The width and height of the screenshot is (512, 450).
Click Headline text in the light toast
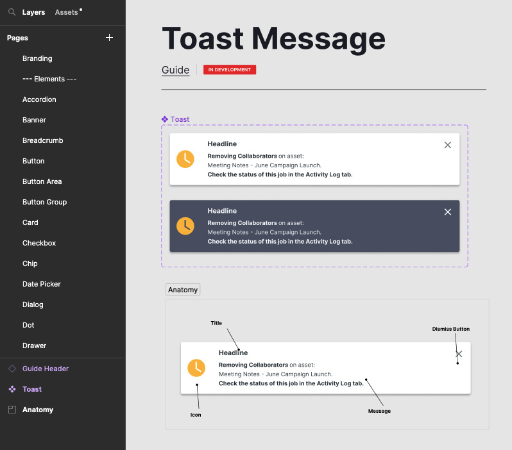(222, 144)
